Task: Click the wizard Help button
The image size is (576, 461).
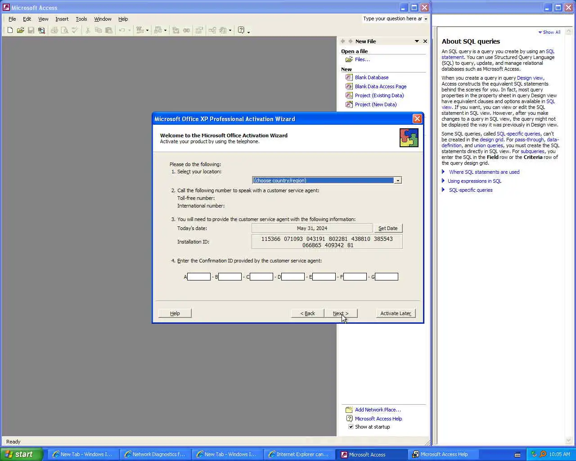Action: click(x=175, y=313)
